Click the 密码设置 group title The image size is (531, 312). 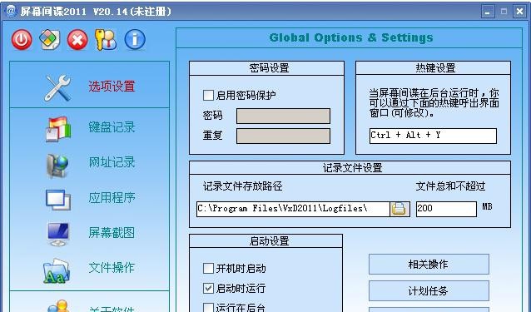(269, 68)
